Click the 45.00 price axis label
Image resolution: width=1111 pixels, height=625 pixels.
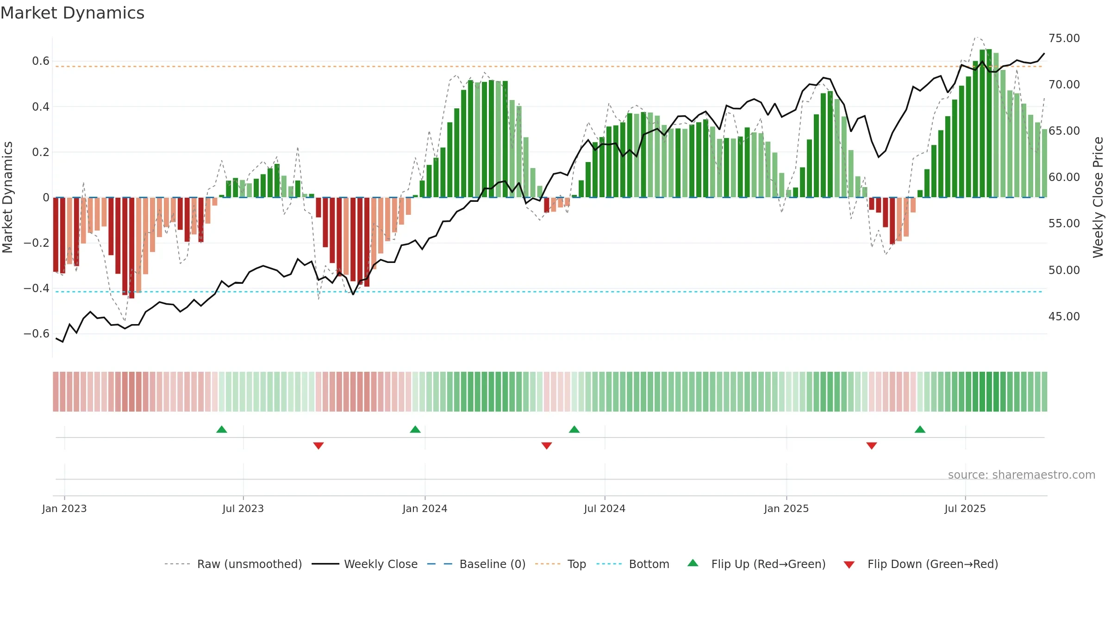point(1064,316)
